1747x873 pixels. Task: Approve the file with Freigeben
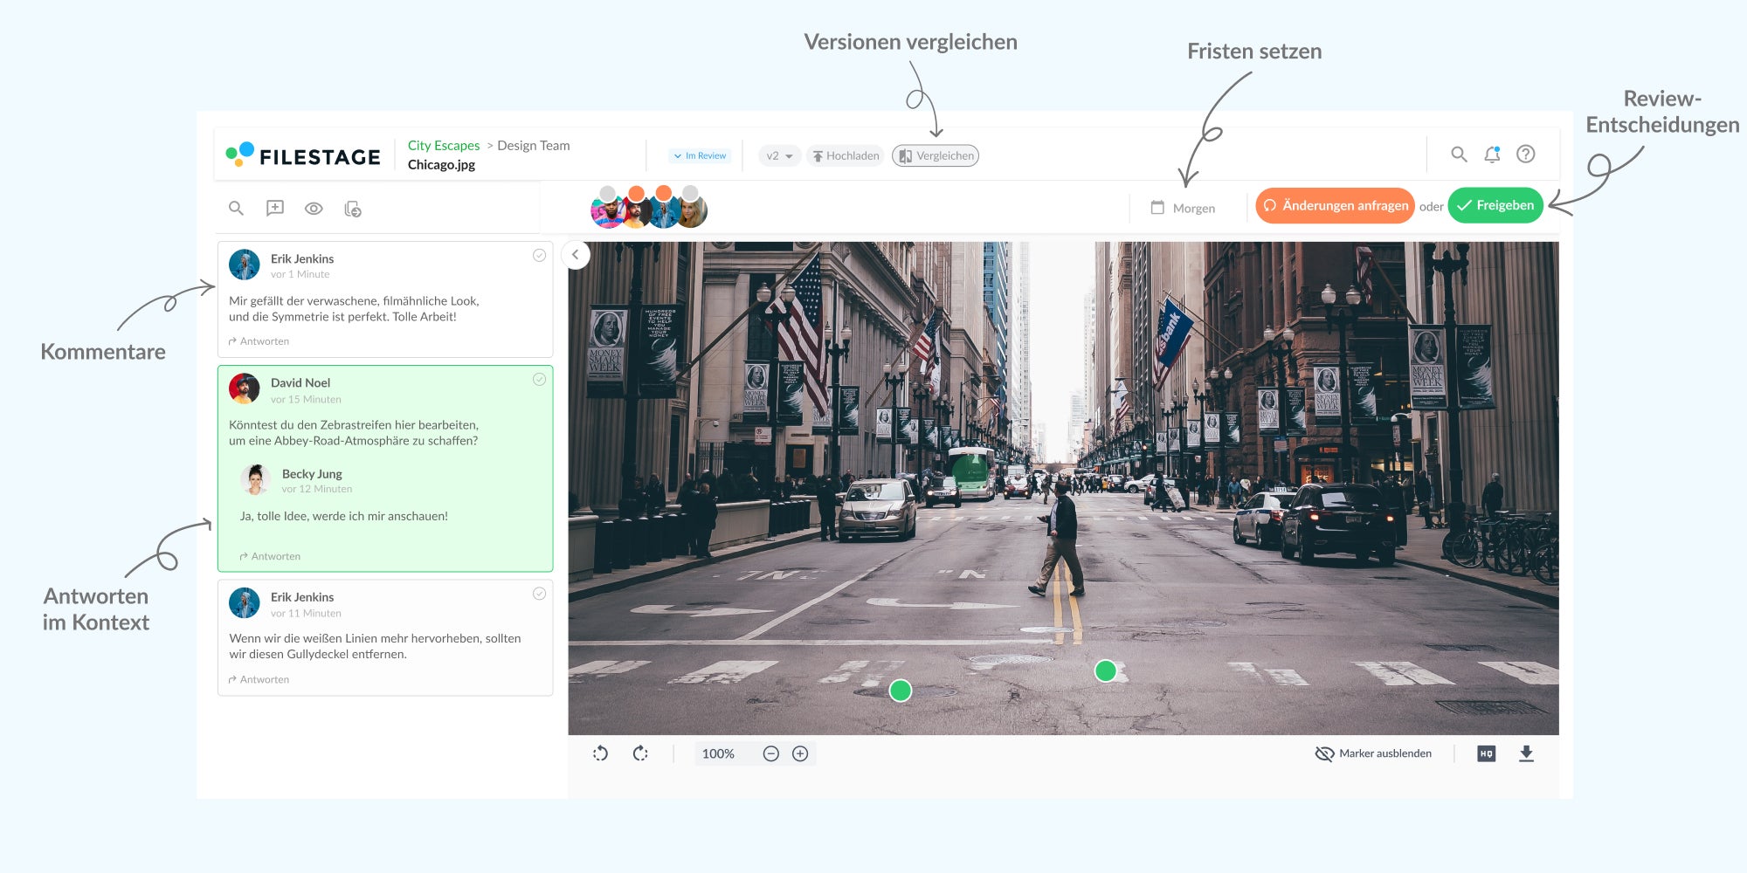(1495, 205)
